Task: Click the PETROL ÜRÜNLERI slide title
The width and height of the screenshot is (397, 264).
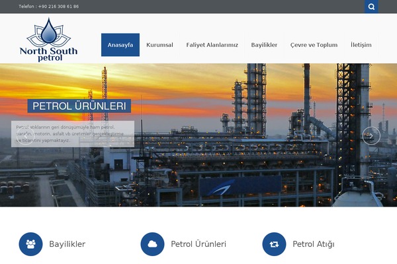Action: (79, 106)
